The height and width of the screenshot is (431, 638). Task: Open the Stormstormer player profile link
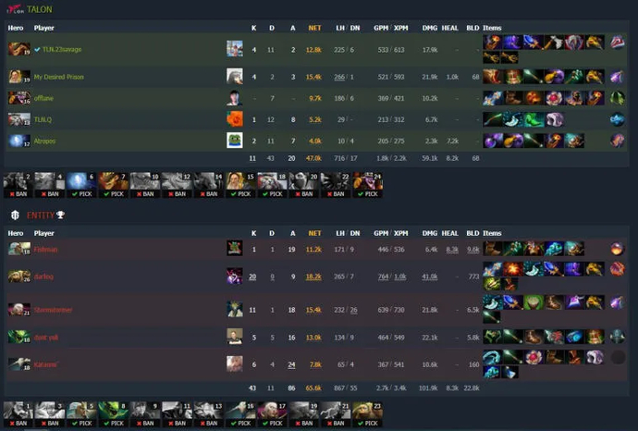(x=53, y=310)
